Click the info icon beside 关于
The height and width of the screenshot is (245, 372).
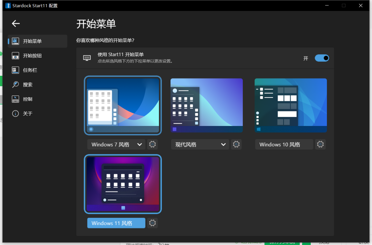click(x=15, y=114)
